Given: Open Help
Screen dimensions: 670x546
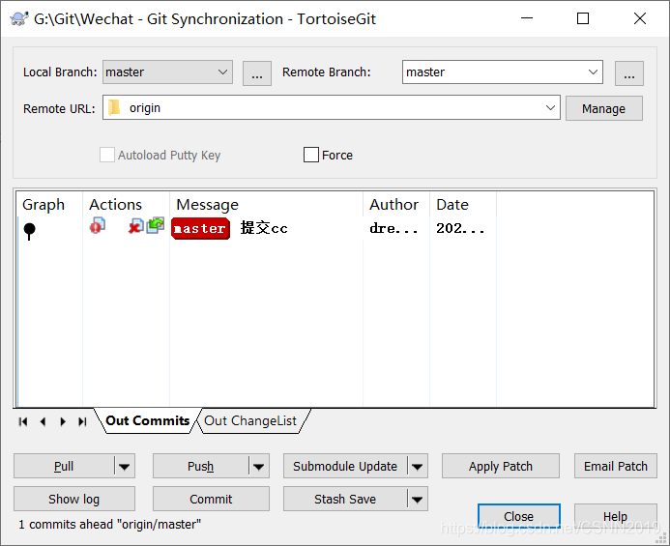Looking at the screenshot, I should click(615, 516).
